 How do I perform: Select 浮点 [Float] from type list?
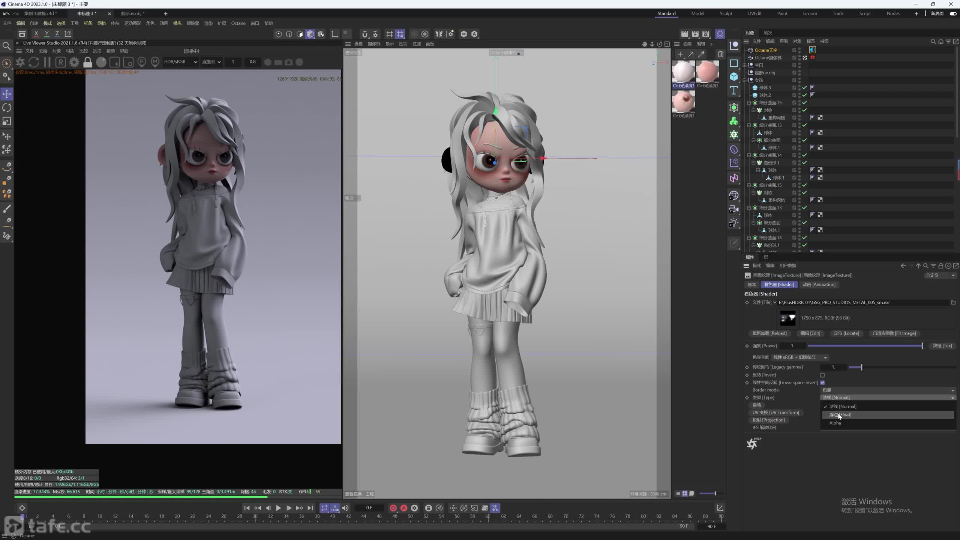[x=888, y=415]
